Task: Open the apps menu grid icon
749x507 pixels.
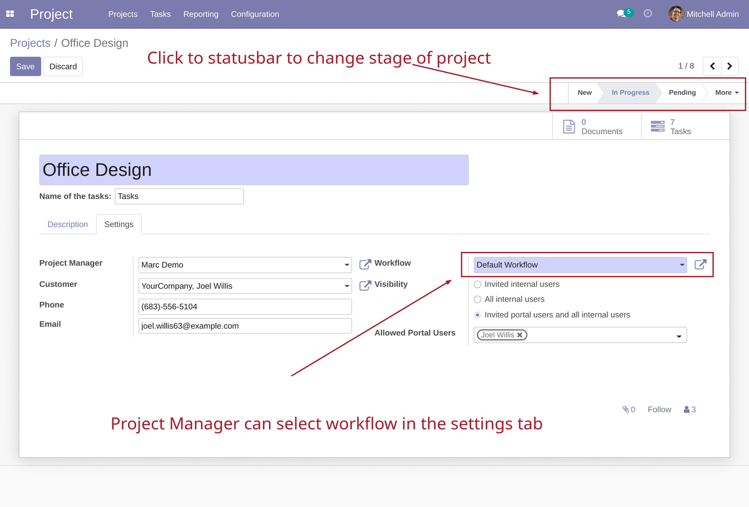Action: 10,13
